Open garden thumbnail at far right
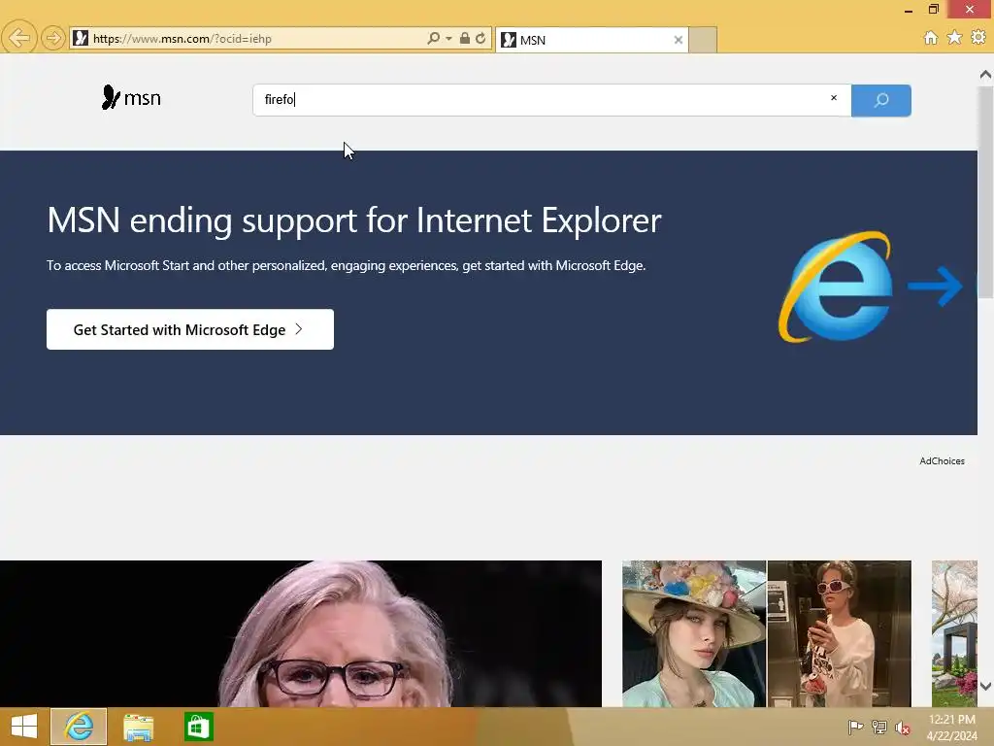 (x=955, y=633)
